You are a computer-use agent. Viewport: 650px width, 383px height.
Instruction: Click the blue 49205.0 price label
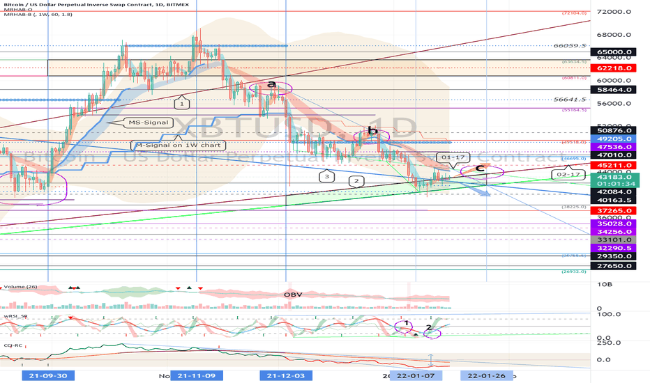(614, 139)
